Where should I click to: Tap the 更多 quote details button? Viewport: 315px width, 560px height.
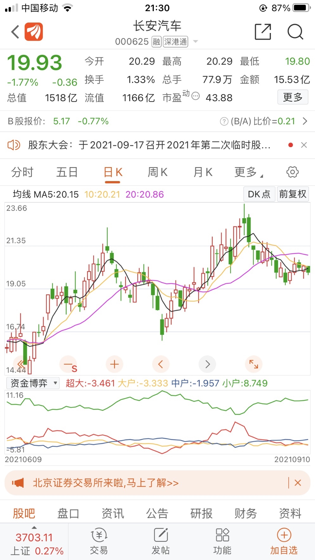pos(293,97)
